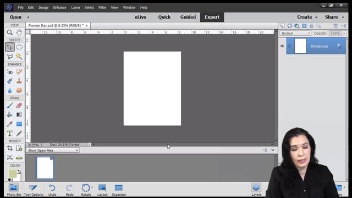Create a new layer in Layers panel
This screenshot has height=198, width=352.
point(282,26)
